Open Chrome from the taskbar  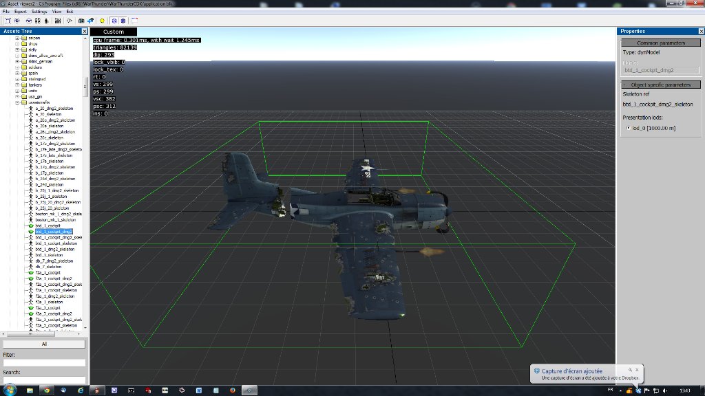(46, 390)
